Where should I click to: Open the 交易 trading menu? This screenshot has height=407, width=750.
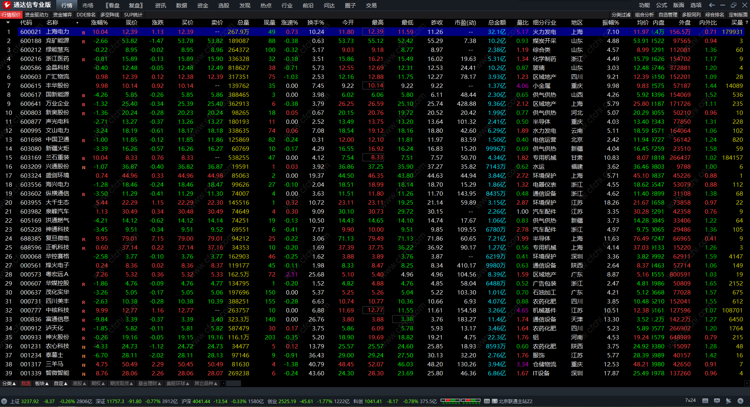pyautogui.click(x=371, y=5)
